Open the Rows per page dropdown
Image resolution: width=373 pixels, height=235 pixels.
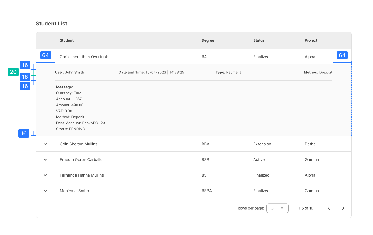coord(277,208)
